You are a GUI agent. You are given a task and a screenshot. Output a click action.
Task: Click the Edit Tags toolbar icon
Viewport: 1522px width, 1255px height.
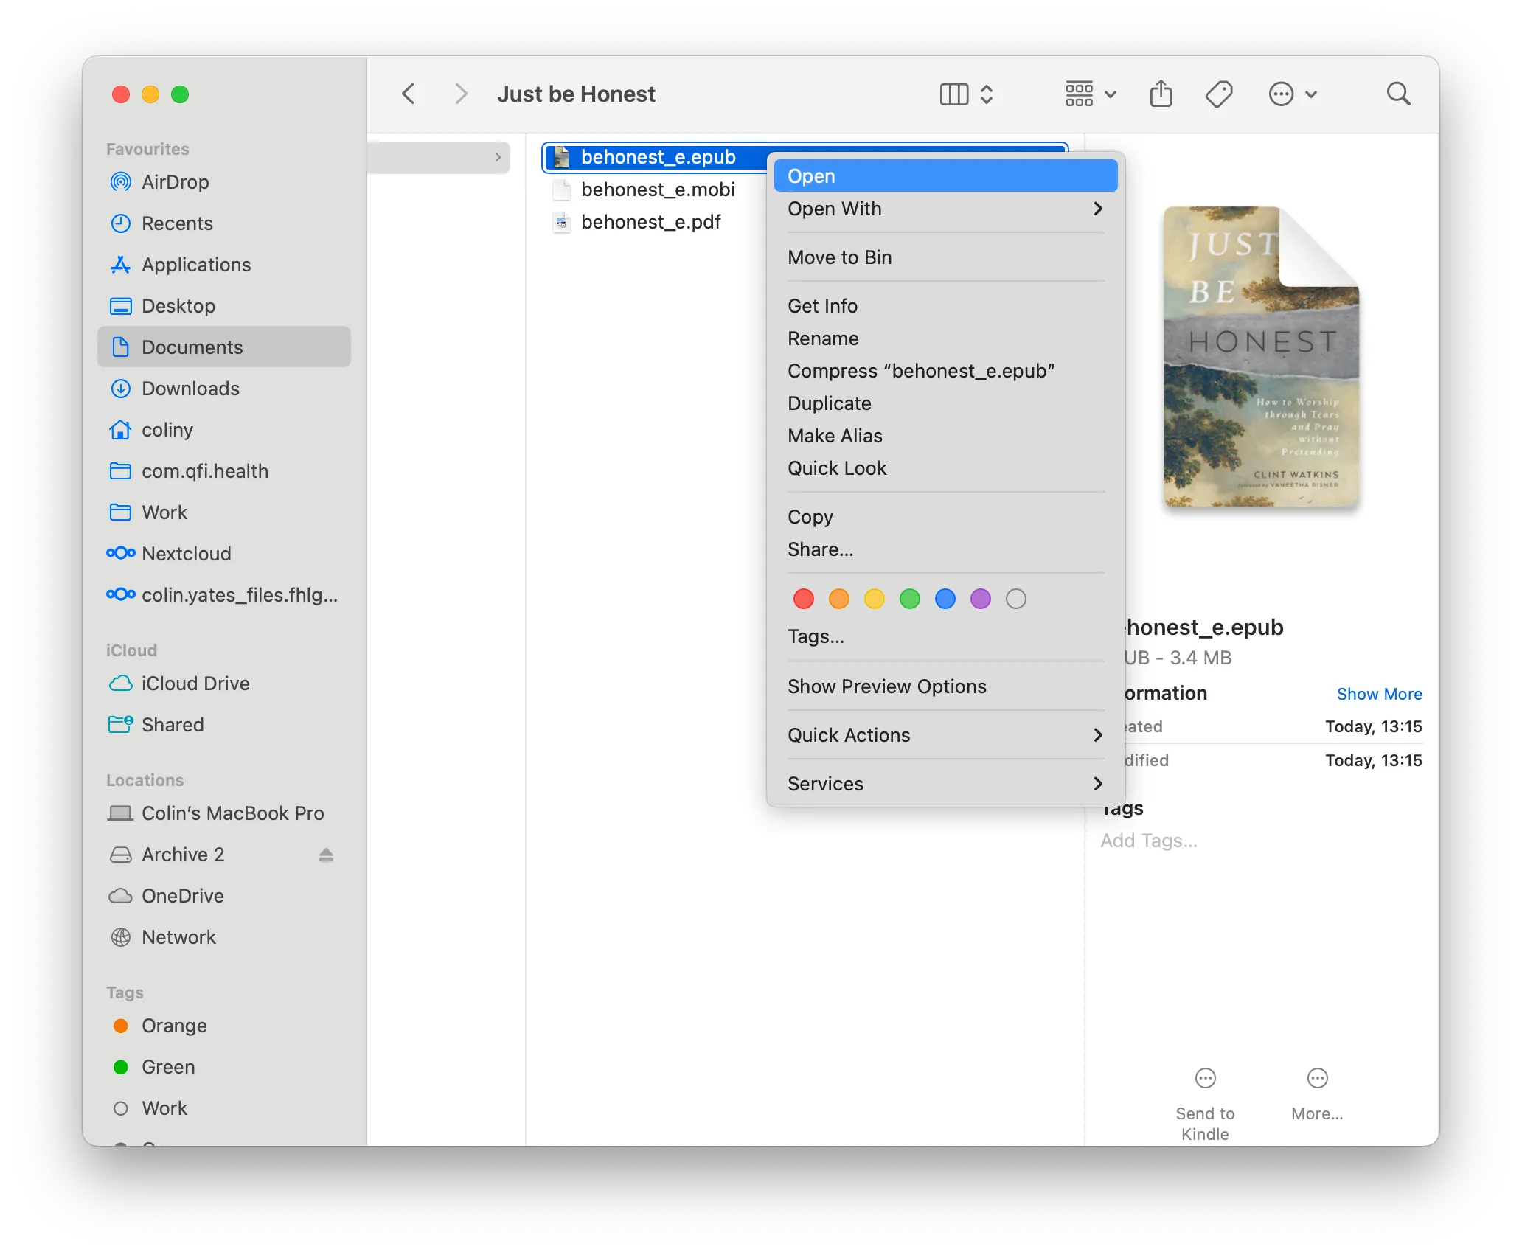pyautogui.click(x=1218, y=94)
